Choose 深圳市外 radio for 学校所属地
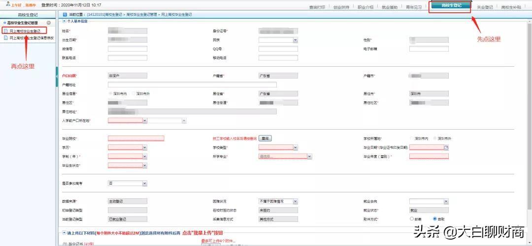This screenshot has height=246, width=532. (x=435, y=138)
